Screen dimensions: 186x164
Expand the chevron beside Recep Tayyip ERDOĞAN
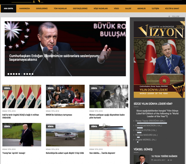pos(134,121)
